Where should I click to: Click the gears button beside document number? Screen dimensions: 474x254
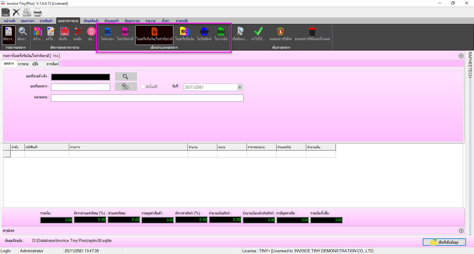click(x=126, y=87)
